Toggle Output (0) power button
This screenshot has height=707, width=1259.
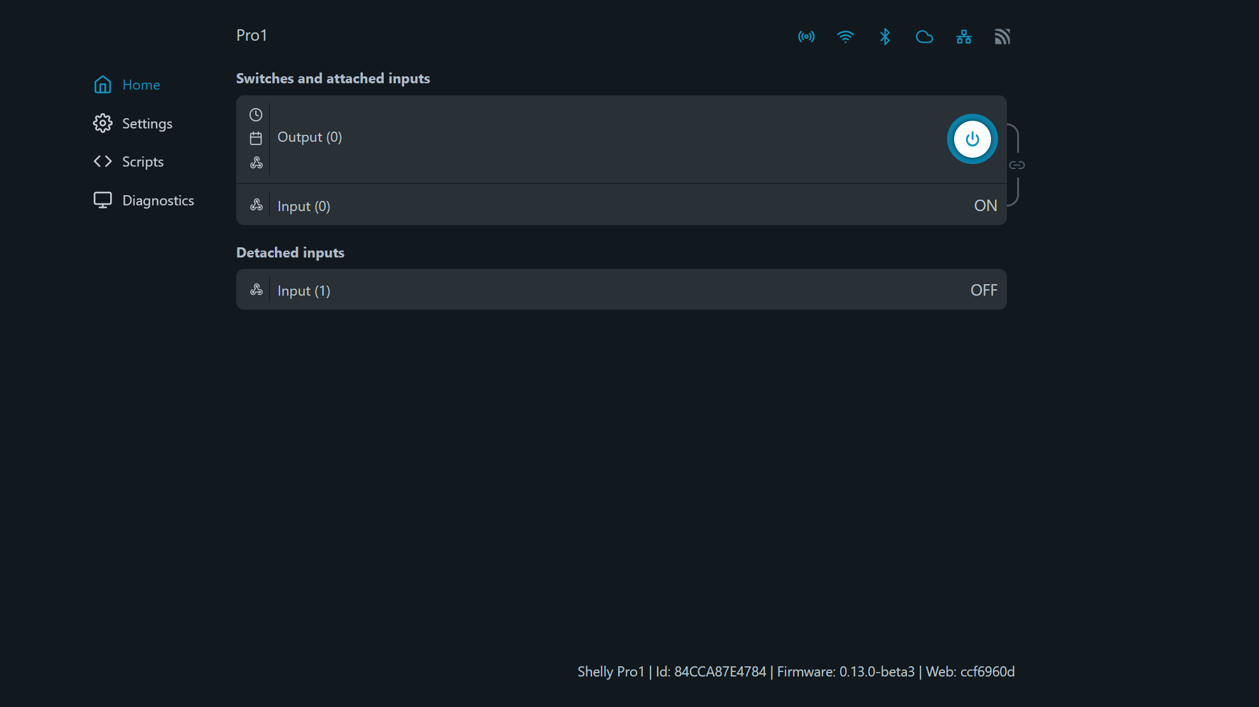pyautogui.click(x=972, y=139)
